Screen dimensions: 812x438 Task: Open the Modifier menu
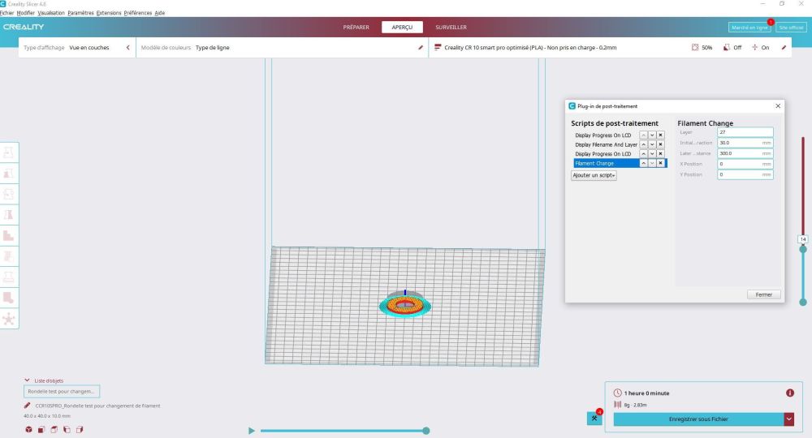(x=25, y=13)
